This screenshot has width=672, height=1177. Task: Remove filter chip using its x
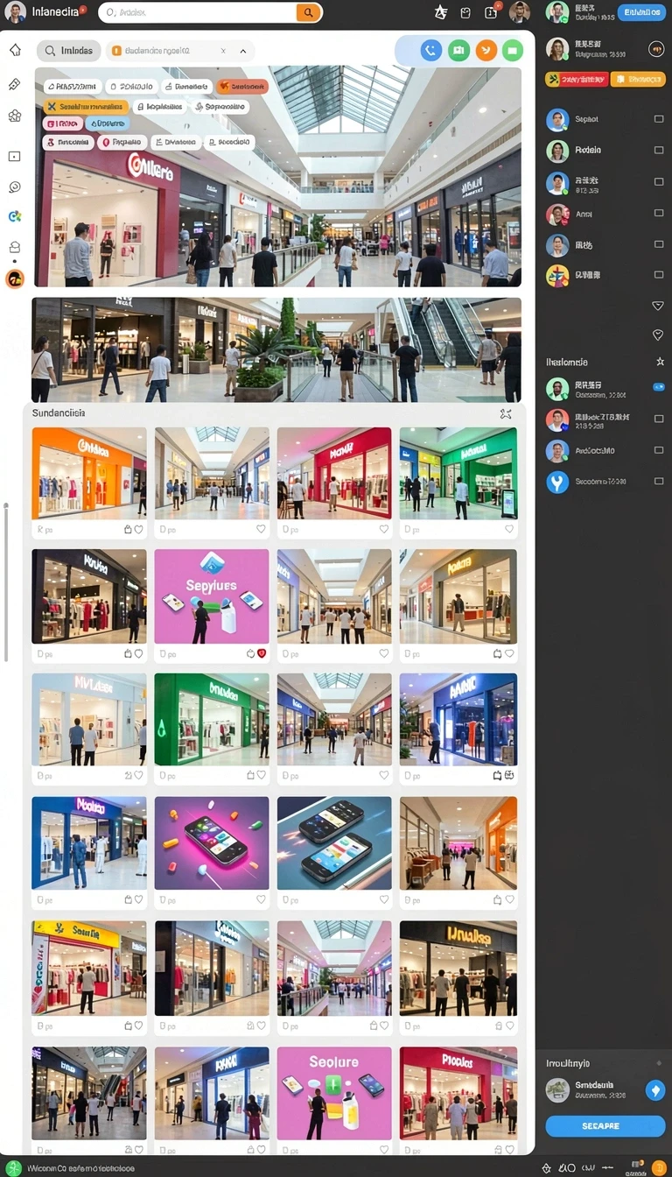tap(222, 52)
